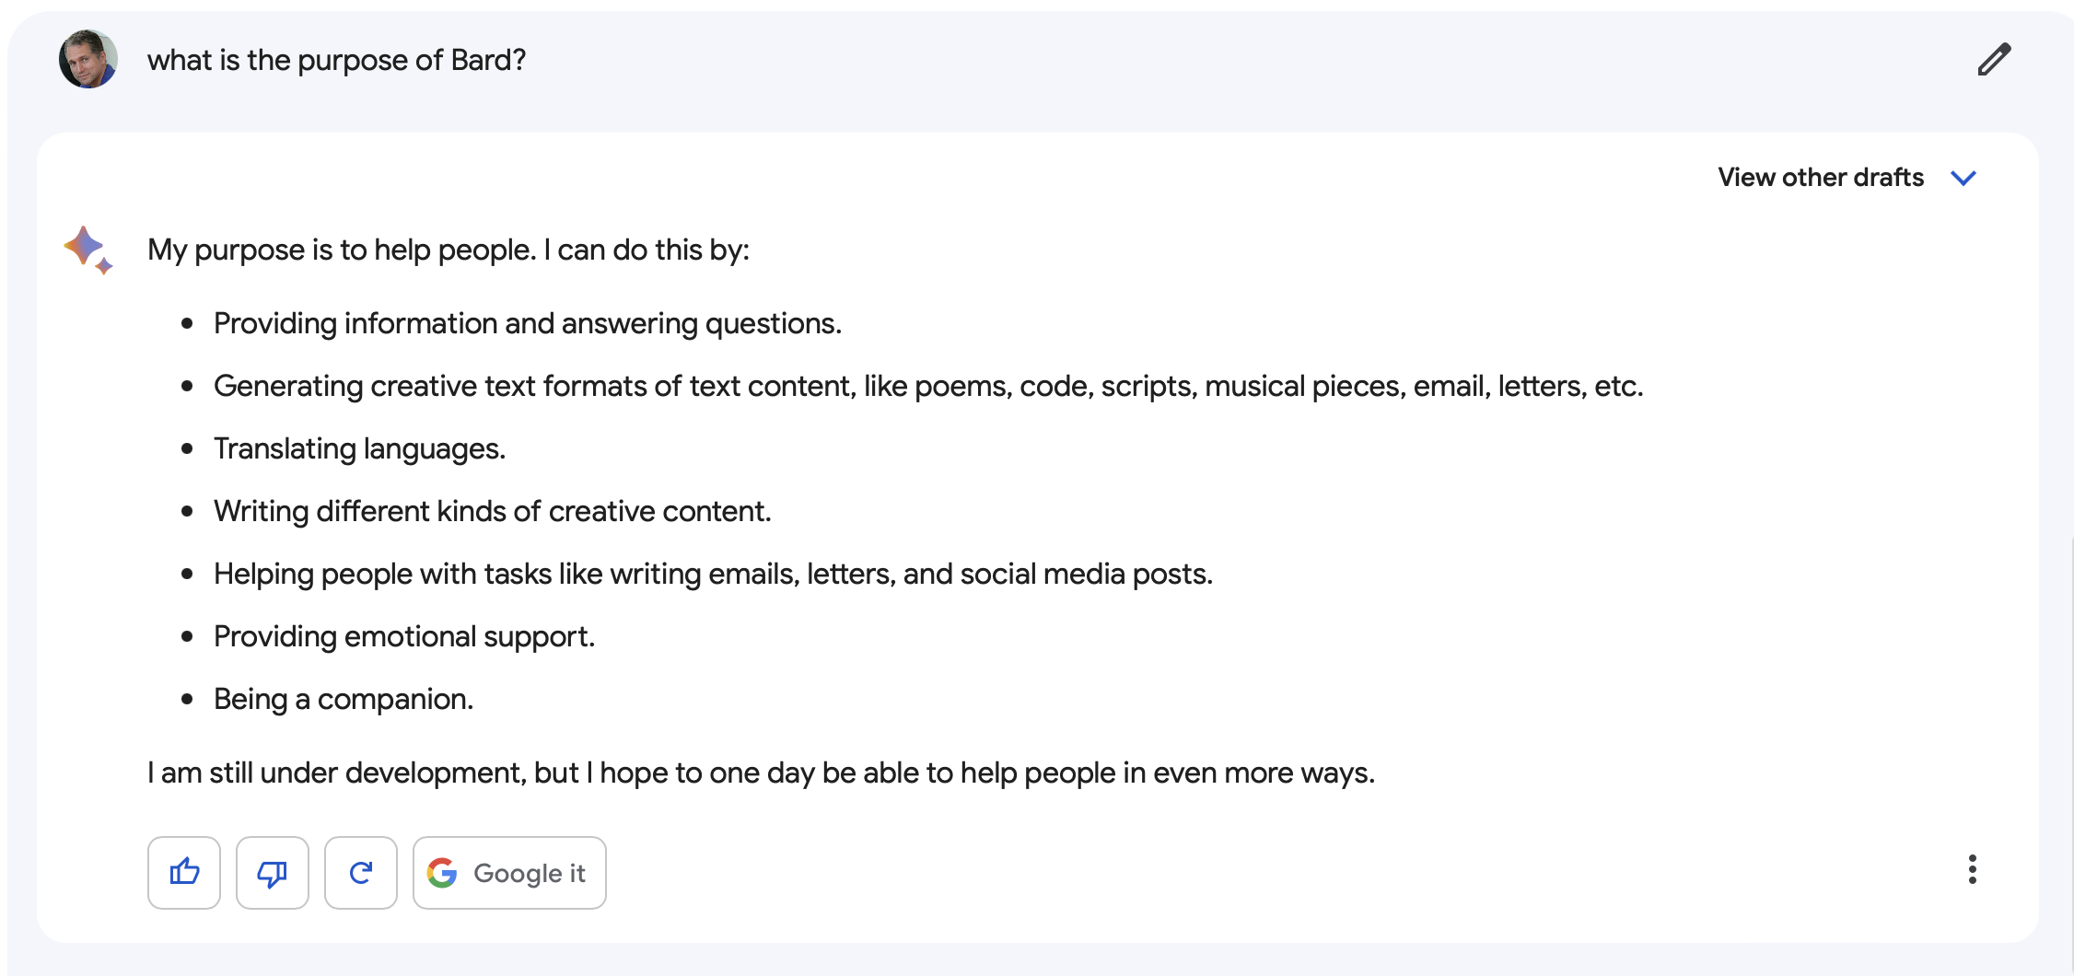Image resolution: width=2074 pixels, height=976 pixels.
Task: Click the edit prompt pencil icon
Action: (1994, 60)
